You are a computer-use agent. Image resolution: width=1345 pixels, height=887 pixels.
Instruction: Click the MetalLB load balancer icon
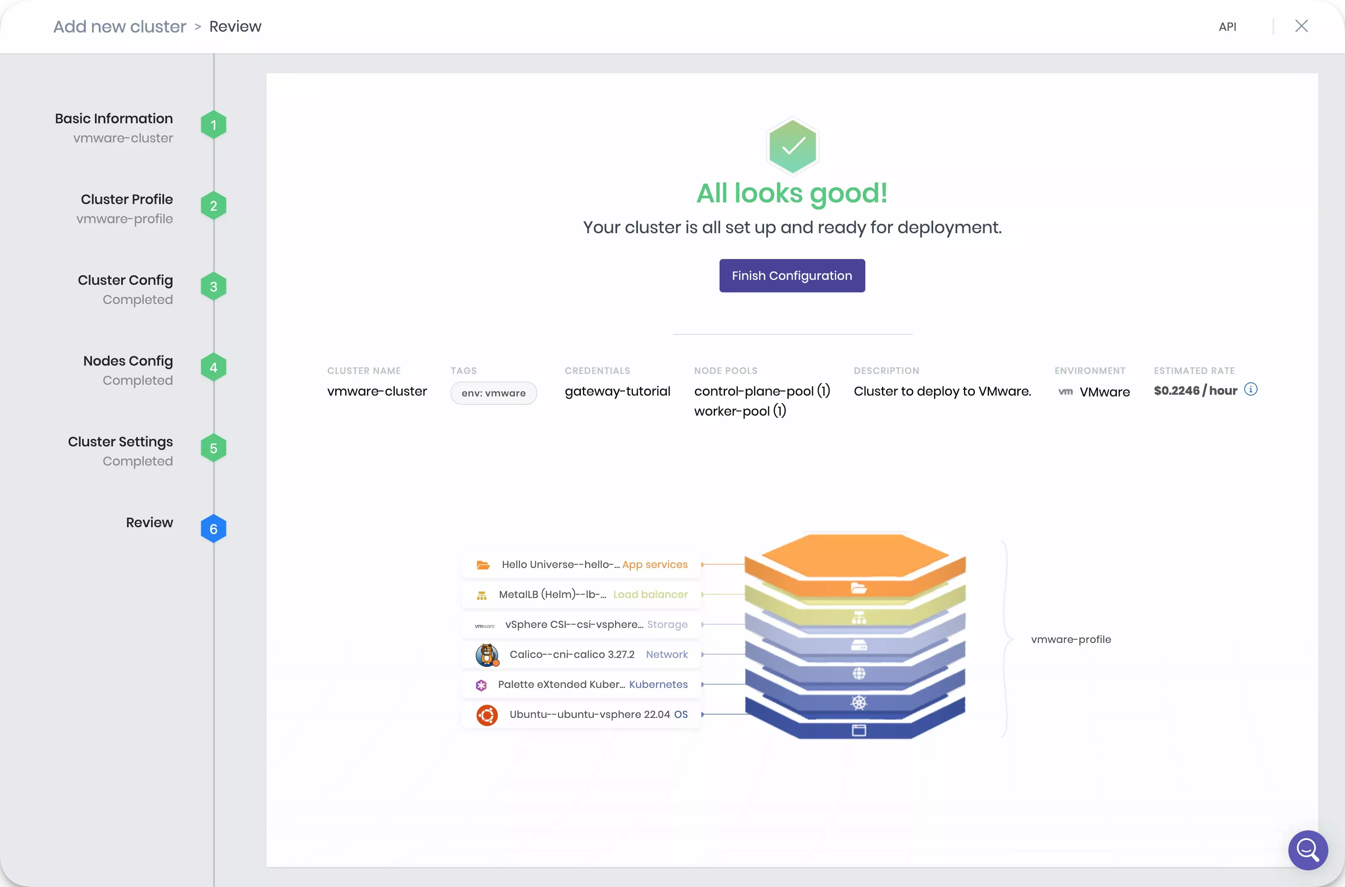coord(482,595)
